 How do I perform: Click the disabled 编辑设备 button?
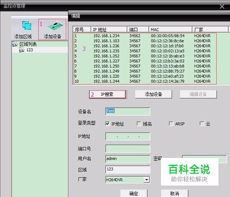click(x=198, y=94)
